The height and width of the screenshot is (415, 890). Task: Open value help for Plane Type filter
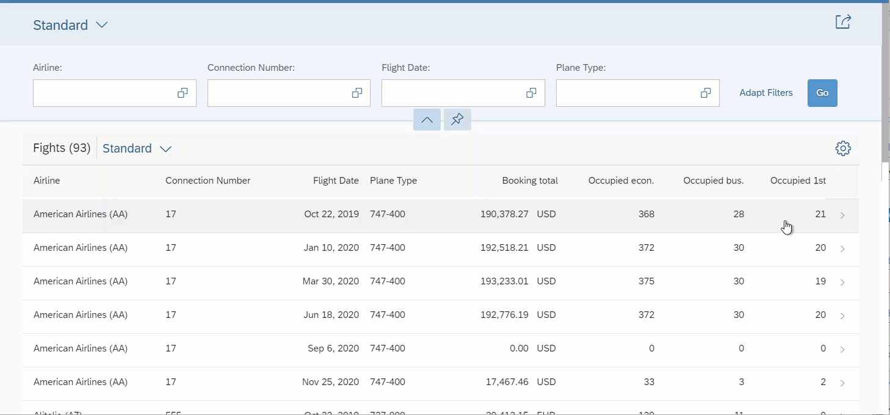(706, 93)
